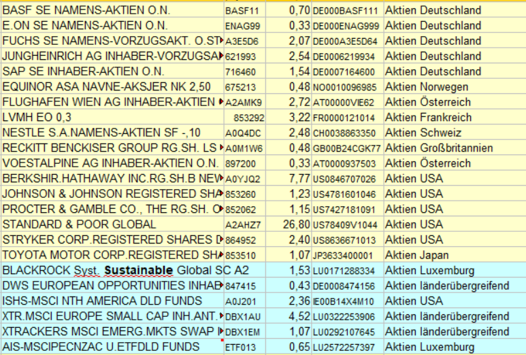Image resolution: width=526 pixels, height=355 pixels.
Task: Select ISIN DE000ENAG999
Action: click(x=348, y=26)
